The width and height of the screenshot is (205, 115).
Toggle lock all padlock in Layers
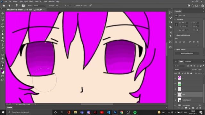click(x=191, y=73)
